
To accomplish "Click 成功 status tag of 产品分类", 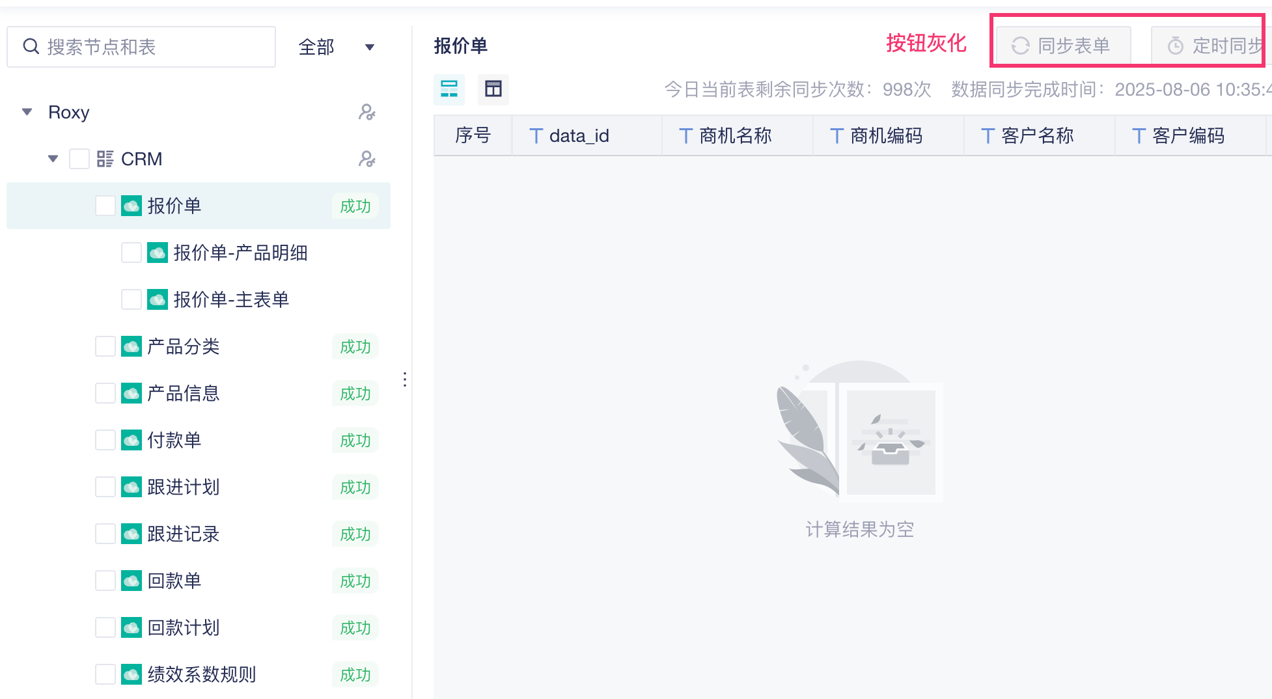I will [x=355, y=346].
